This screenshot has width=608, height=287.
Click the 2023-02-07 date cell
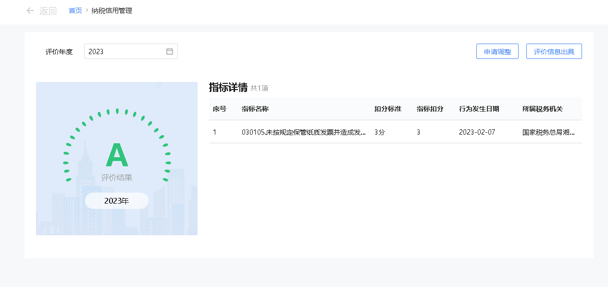point(477,132)
